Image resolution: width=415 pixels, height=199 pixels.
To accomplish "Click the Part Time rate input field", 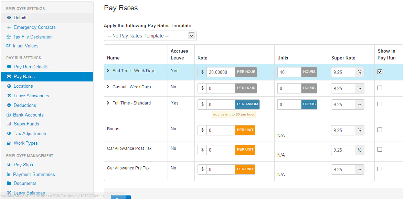I will click(x=221, y=72).
